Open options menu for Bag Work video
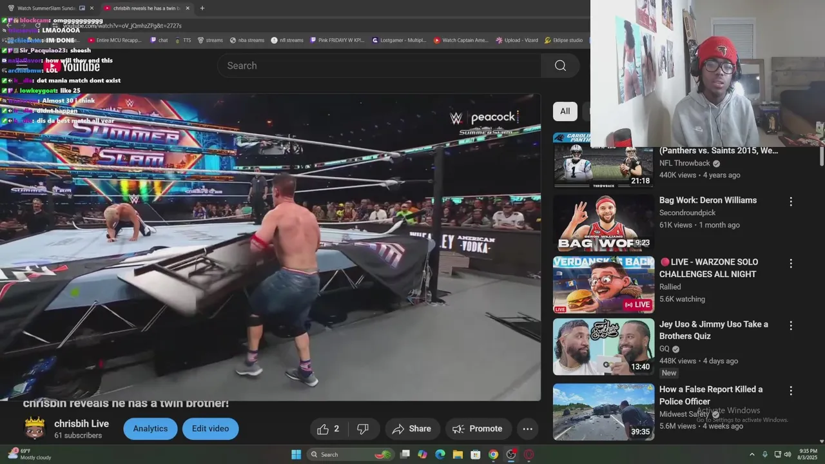The height and width of the screenshot is (464, 825). coord(791,202)
